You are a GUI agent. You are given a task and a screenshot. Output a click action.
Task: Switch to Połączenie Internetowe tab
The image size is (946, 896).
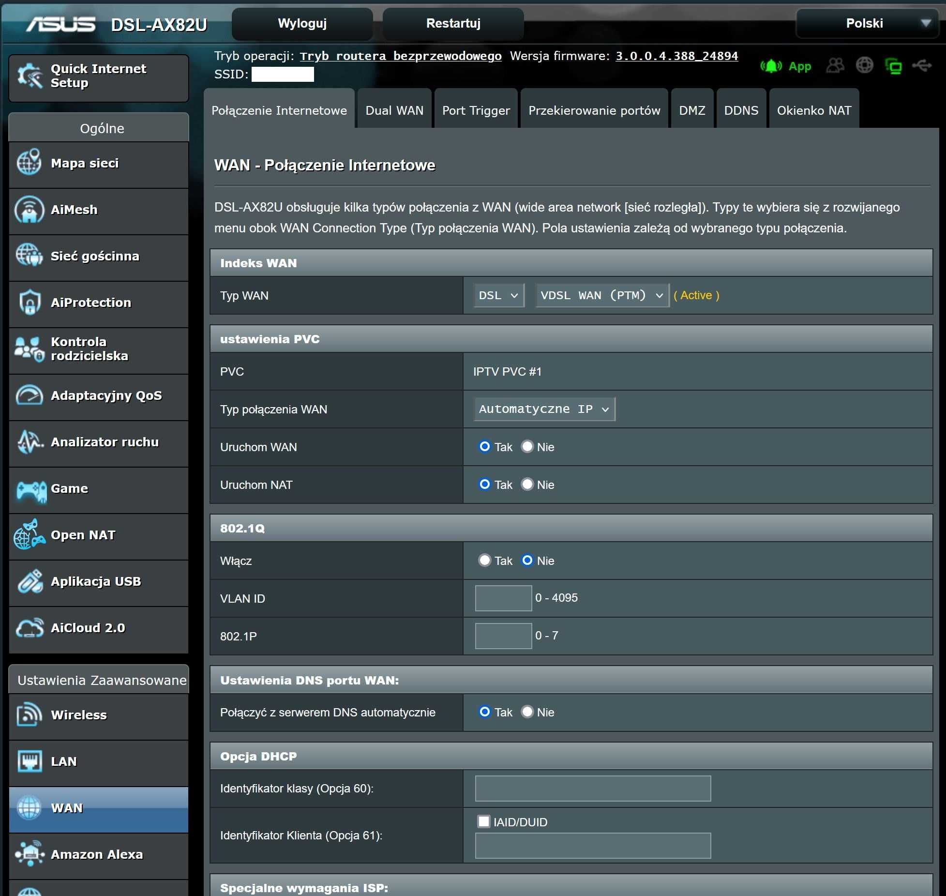[x=279, y=109]
